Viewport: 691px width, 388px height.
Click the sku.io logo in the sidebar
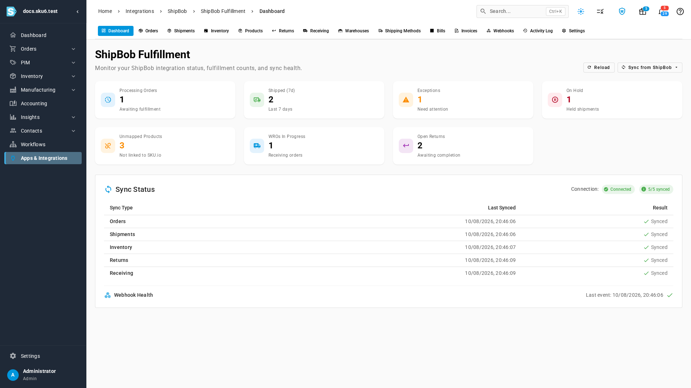tap(12, 11)
